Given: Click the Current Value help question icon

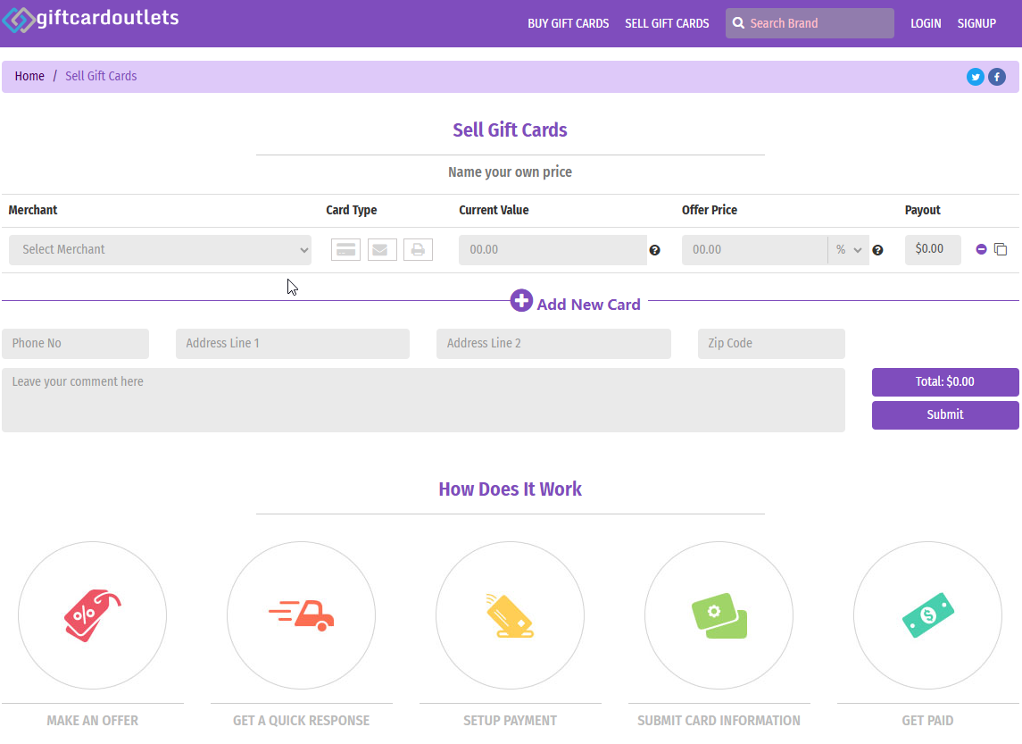Looking at the screenshot, I should click(654, 251).
